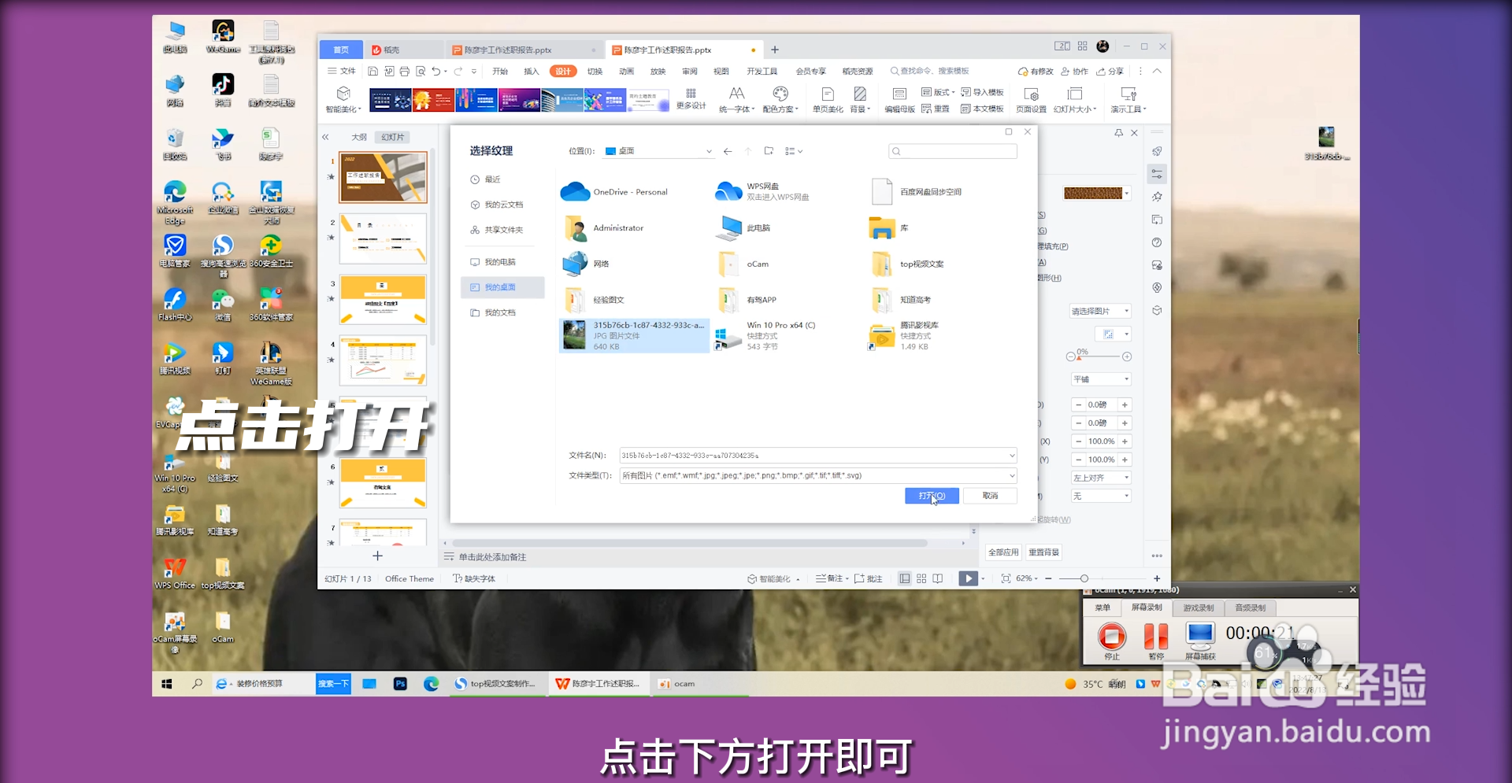Select the 315b76cb JPG image file
Viewport: 1512px width, 783px height.
click(634, 335)
